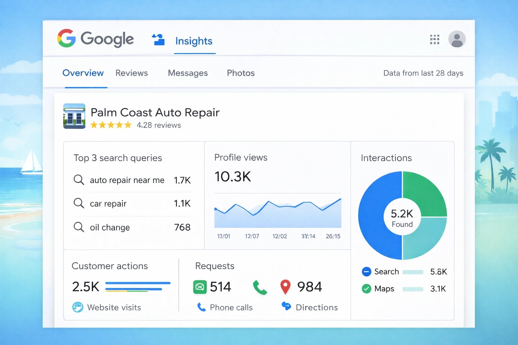The height and width of the screenshot is (345, 518).
Task: Open the account profile avatar
Action: click(x=457, y=39)
